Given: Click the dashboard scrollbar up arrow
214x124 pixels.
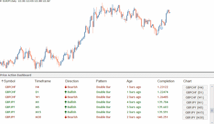Looking at the screenshot, I should click(212, 86).
